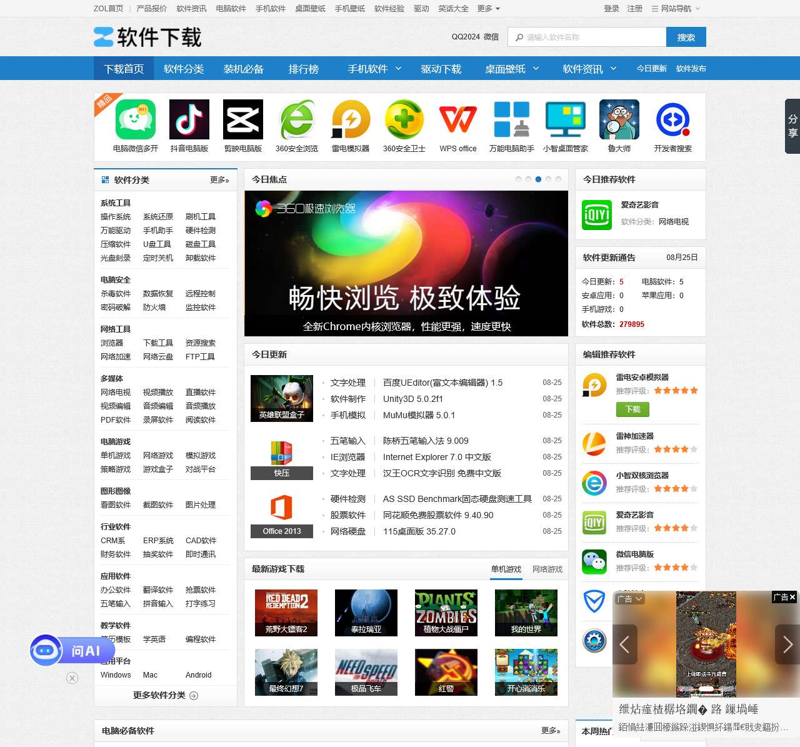Click the 爱奇艺影音 icon in 今日推荐软件

(x=597, y=215)
